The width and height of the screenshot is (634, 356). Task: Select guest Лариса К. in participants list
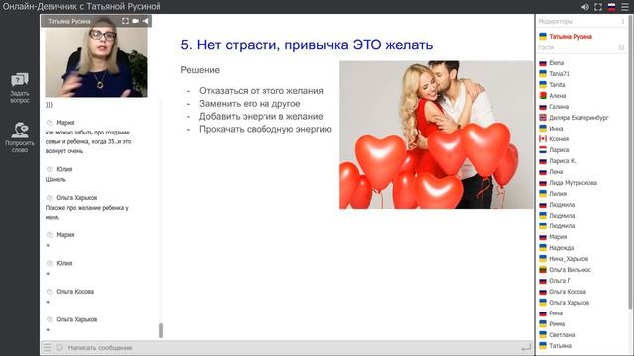pyautogui.click(x=562, y=161)
